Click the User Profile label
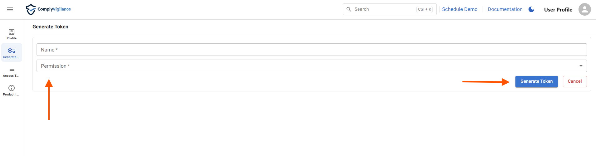This screenshot has height=156, width=596. 558,10
